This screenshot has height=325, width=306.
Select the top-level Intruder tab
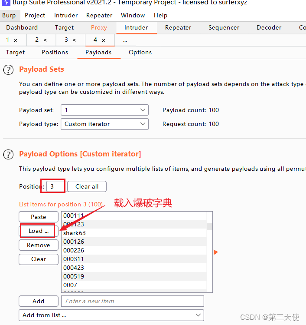click(x=136, y=27)
